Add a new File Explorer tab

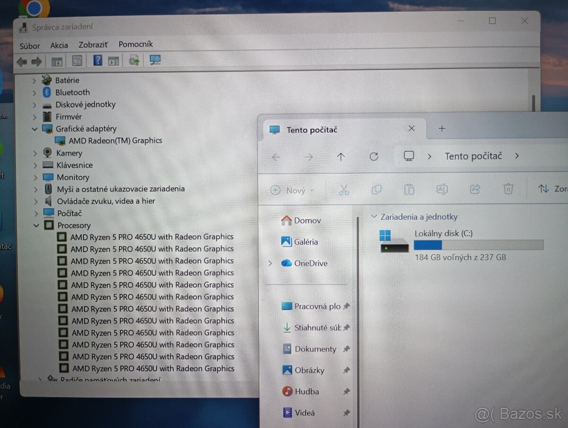(442, 128)
